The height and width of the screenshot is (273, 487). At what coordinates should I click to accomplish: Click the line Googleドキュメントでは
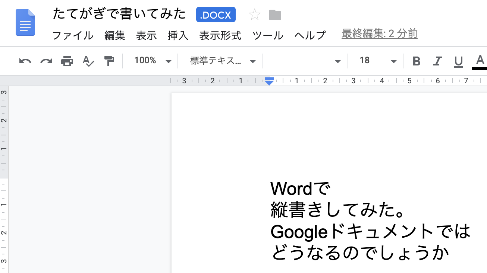(x=371, y=232)
